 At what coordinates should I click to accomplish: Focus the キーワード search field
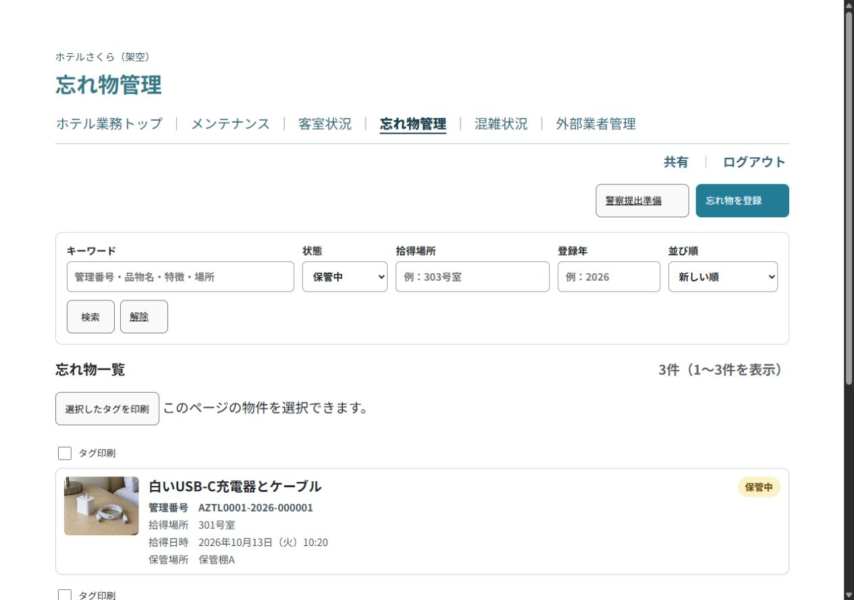[x=180, y=277]
